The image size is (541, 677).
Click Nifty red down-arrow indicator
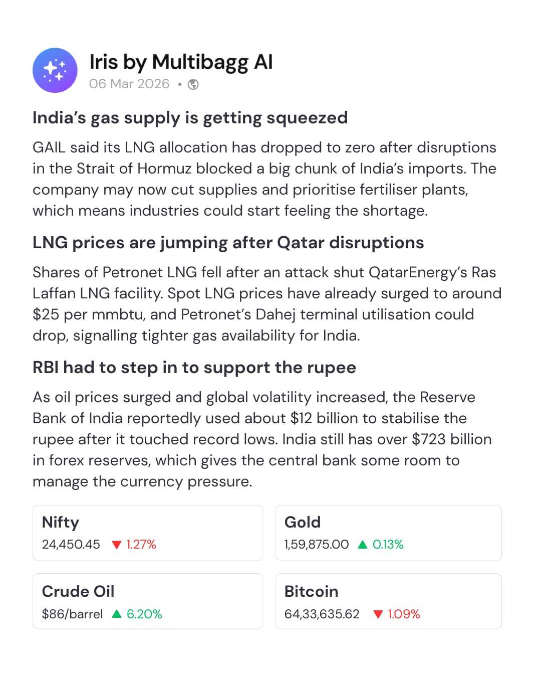click(x=117, y=545)
